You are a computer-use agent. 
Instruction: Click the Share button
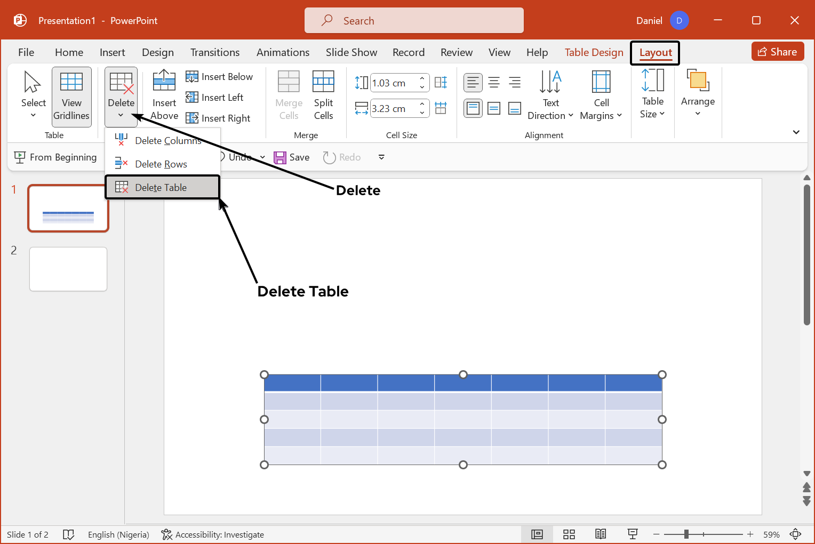coord(777,52)
